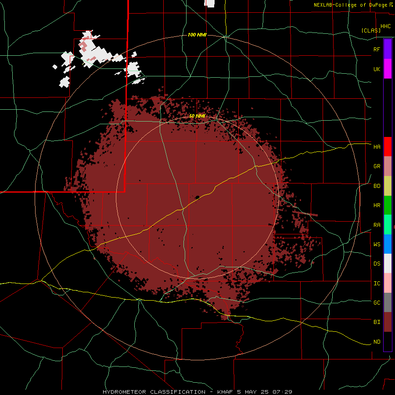Screen dimensions: 395x395
Task: Click the WS legend label
Action: (x=377, y=244)
